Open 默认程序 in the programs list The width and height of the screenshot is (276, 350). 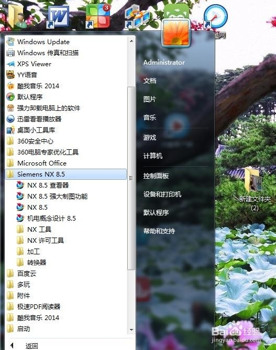point(25,97)
